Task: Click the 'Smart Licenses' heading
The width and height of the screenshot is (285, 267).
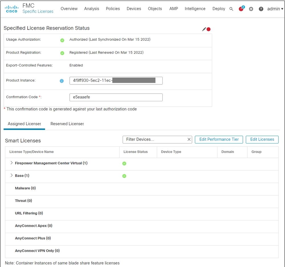Action: click(x=23, y=141)
